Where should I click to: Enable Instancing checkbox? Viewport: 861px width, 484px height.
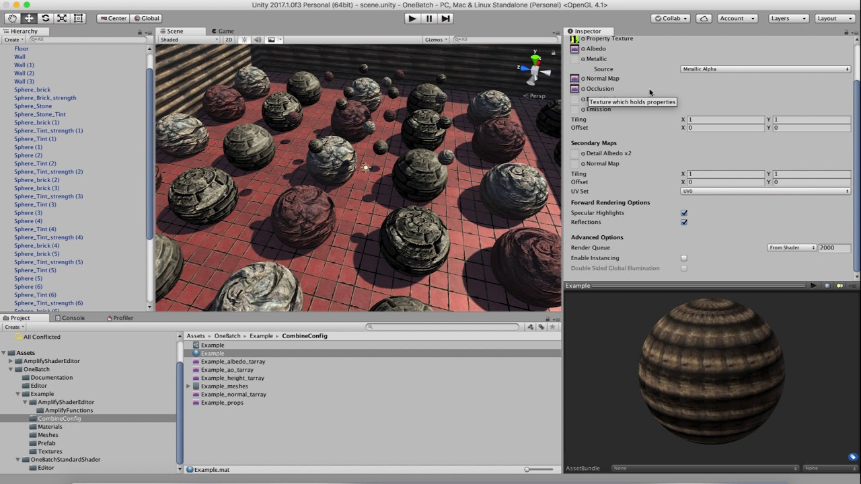(x=684, y=258)
